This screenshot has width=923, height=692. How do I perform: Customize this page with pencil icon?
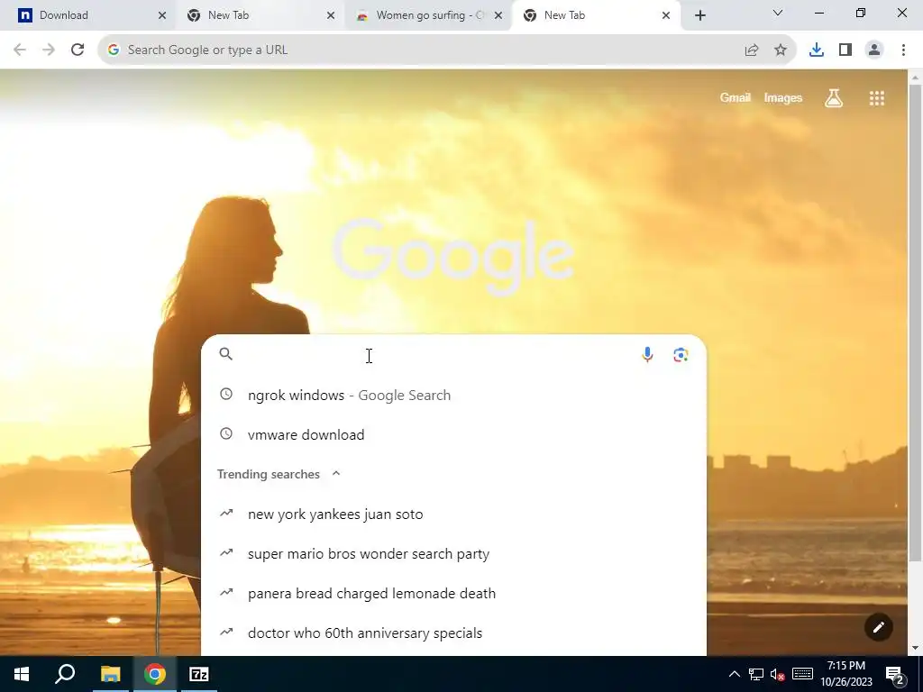pyautogui.click(x=878, y=627)
